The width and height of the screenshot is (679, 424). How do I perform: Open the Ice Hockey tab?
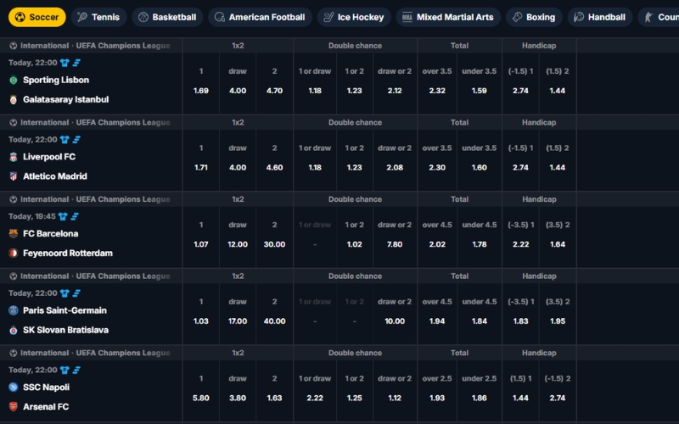click(354, 17)
